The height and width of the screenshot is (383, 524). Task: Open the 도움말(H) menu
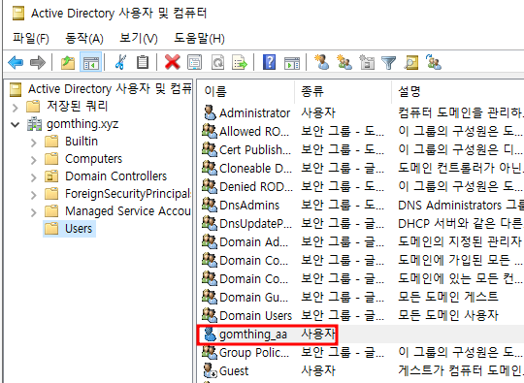(x=200, y=38)
